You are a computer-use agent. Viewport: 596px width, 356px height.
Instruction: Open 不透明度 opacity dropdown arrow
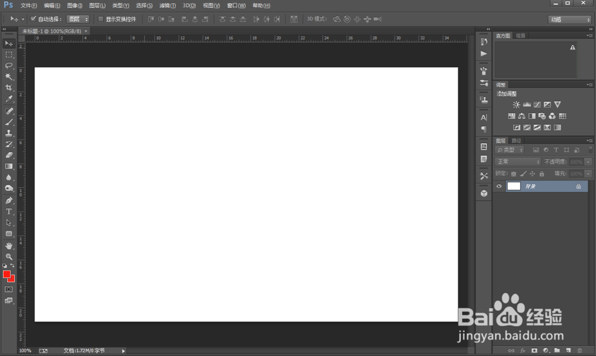pos(588,162)
